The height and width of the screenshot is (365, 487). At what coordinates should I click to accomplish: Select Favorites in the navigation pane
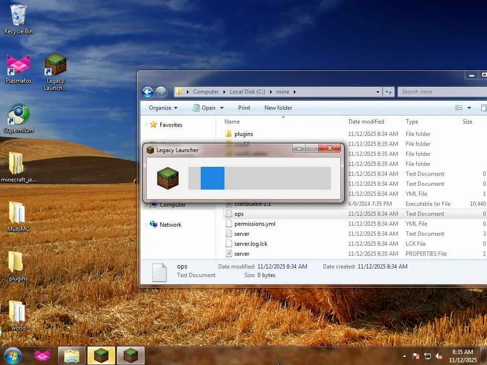[x=171, y=125]
